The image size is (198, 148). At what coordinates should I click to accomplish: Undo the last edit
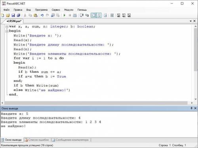click(42, 15)
